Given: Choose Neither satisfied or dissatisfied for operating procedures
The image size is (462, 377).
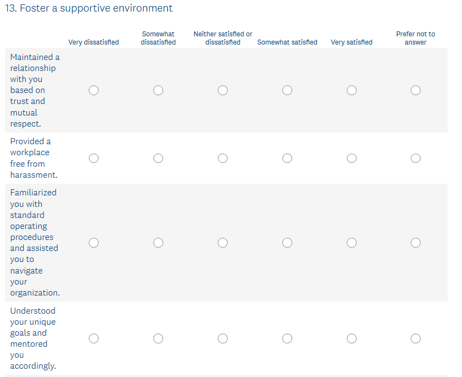Looking at the screenshot, I should point(223,243).
